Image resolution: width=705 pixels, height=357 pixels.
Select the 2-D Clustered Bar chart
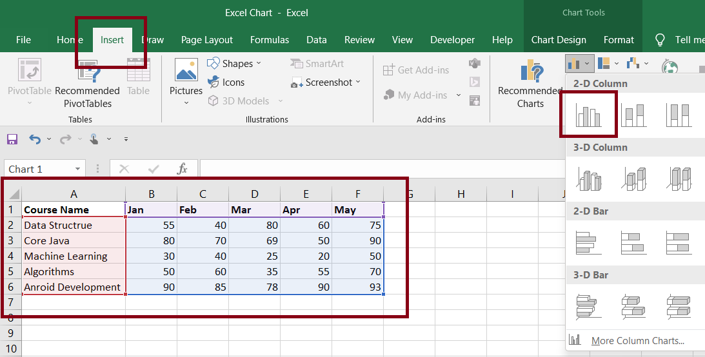coord(588,242)
